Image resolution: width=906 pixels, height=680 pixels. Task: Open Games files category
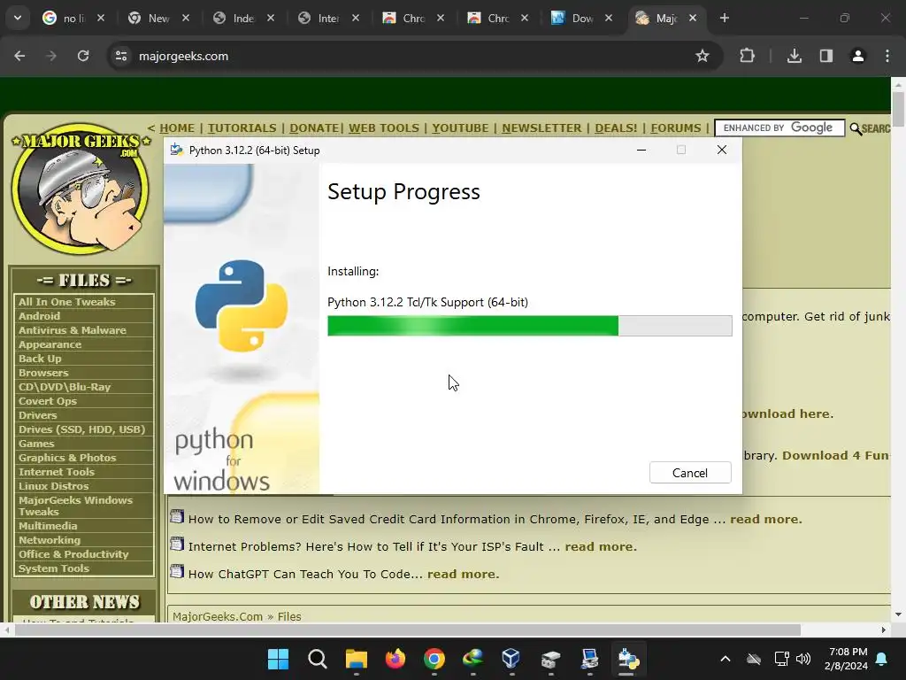(x=35, y=444)
